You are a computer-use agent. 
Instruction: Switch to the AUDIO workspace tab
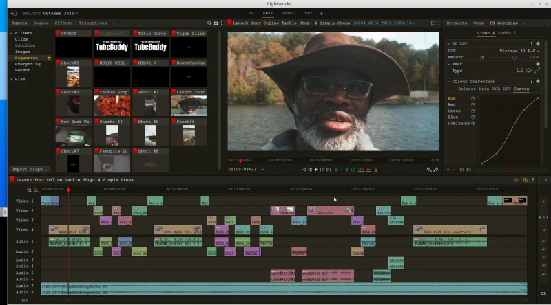[289, 13]
